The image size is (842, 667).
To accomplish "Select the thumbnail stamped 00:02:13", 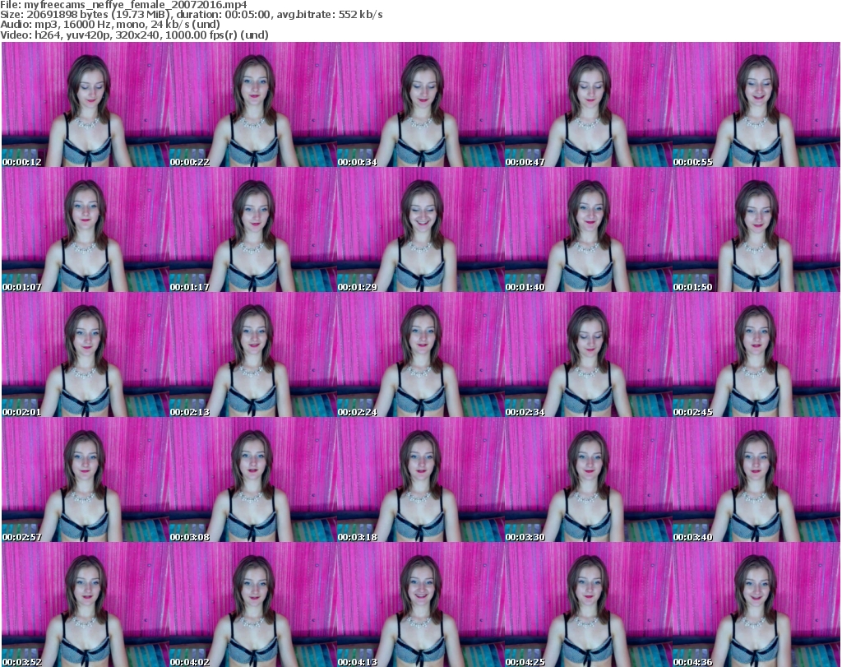I will [253, 355].
